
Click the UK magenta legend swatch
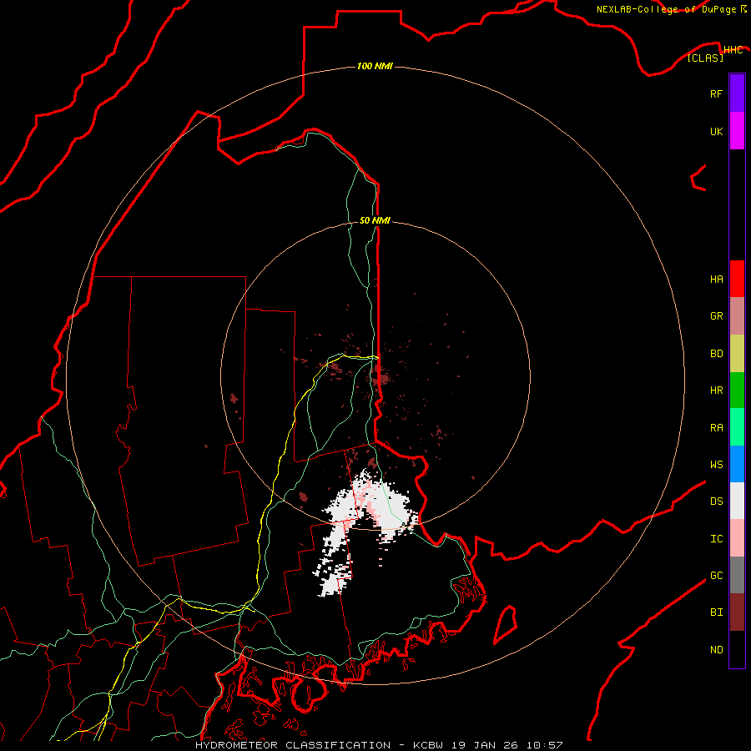(737, 131)
